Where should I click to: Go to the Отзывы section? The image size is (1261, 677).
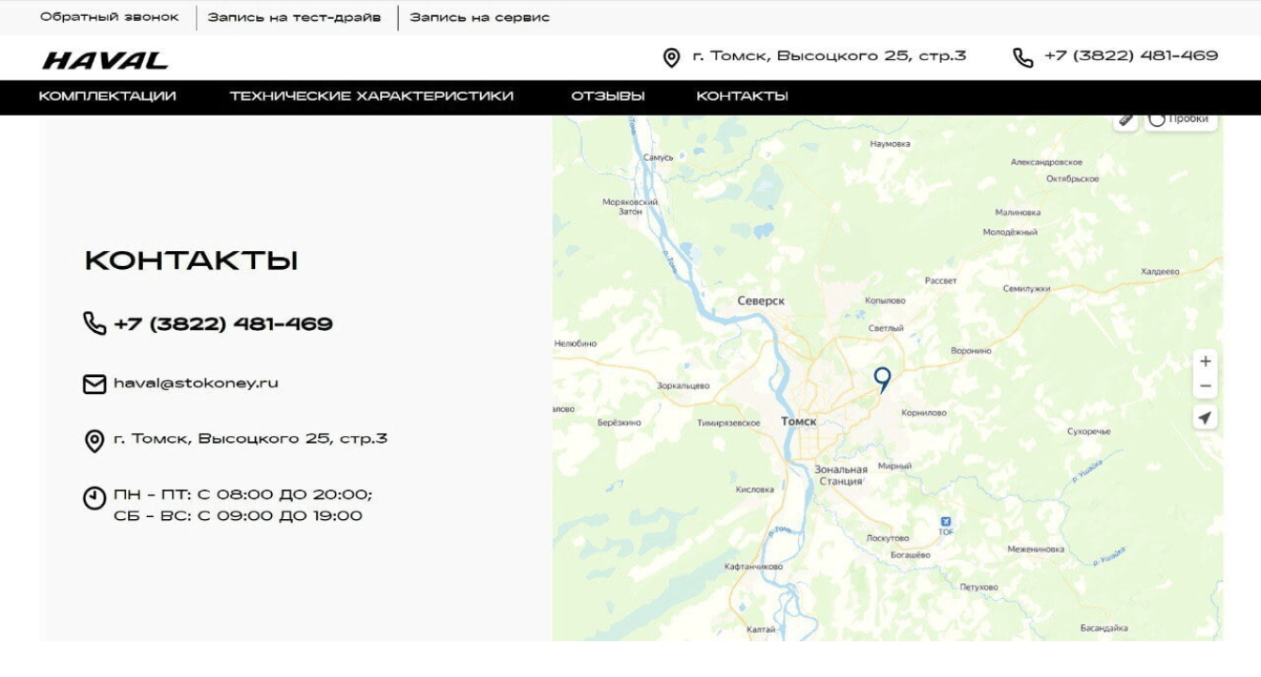point(608,97)
